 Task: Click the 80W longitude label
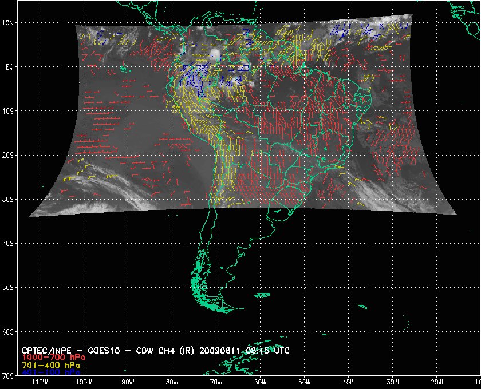[172, 382]
